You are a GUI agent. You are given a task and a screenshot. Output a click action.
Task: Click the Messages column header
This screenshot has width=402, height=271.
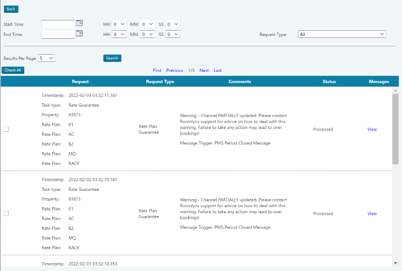click(379, 81)
